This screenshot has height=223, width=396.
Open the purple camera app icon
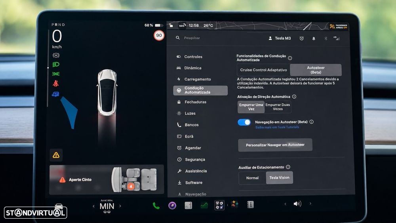[x=172, y=206]
